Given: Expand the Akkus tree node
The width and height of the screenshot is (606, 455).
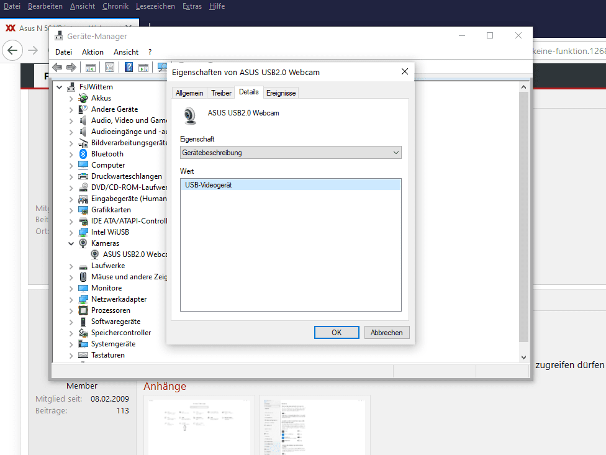Looking at the screenshot, I should pos(71,99).
